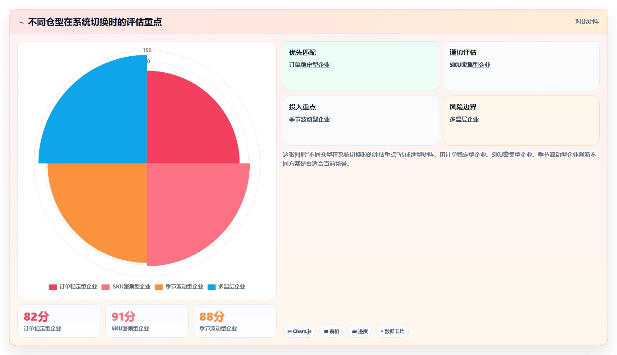The width and height of the screenshot is (617, 355).
Task: Click 订单稳定型企业 label under 82分
Action: pos(42,328)
